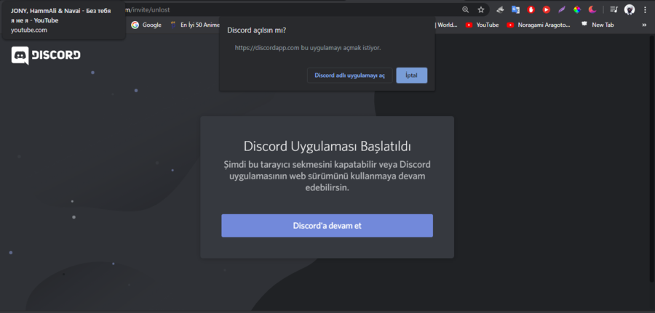The image size is (655, 313).
Task: Open the color wheel picker extension
Action: (577, 9)
